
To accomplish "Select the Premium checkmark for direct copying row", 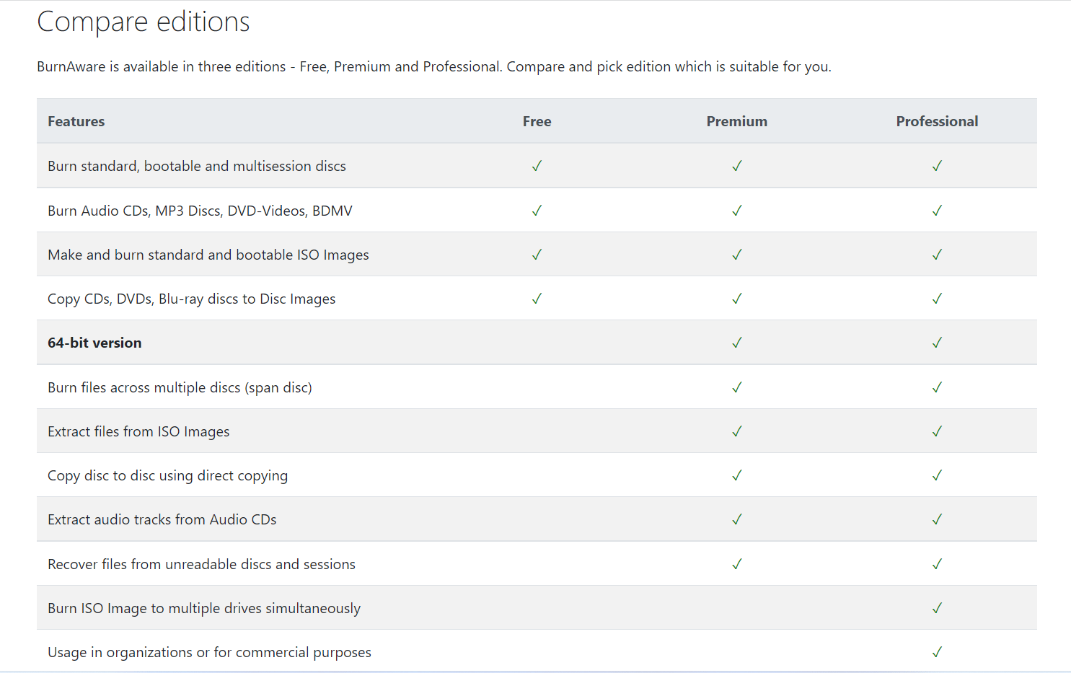I will pyautogui.click(x=736, y=475).
